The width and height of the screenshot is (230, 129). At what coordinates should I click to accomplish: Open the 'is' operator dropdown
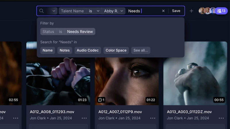94,11
